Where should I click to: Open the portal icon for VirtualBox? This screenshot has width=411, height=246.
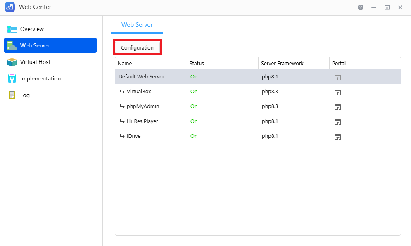point(337,92)
